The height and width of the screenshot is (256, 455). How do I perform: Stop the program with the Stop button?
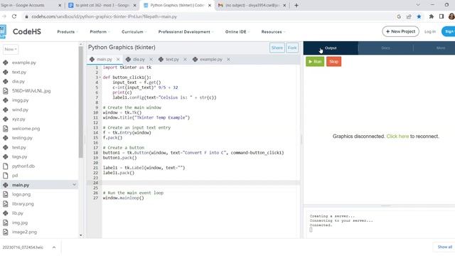(x=333, y=62)
